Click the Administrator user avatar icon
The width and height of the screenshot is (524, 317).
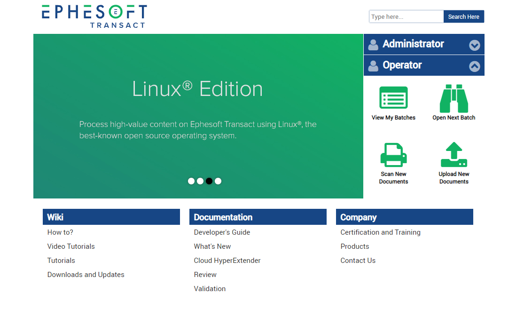tap(373, 45)
